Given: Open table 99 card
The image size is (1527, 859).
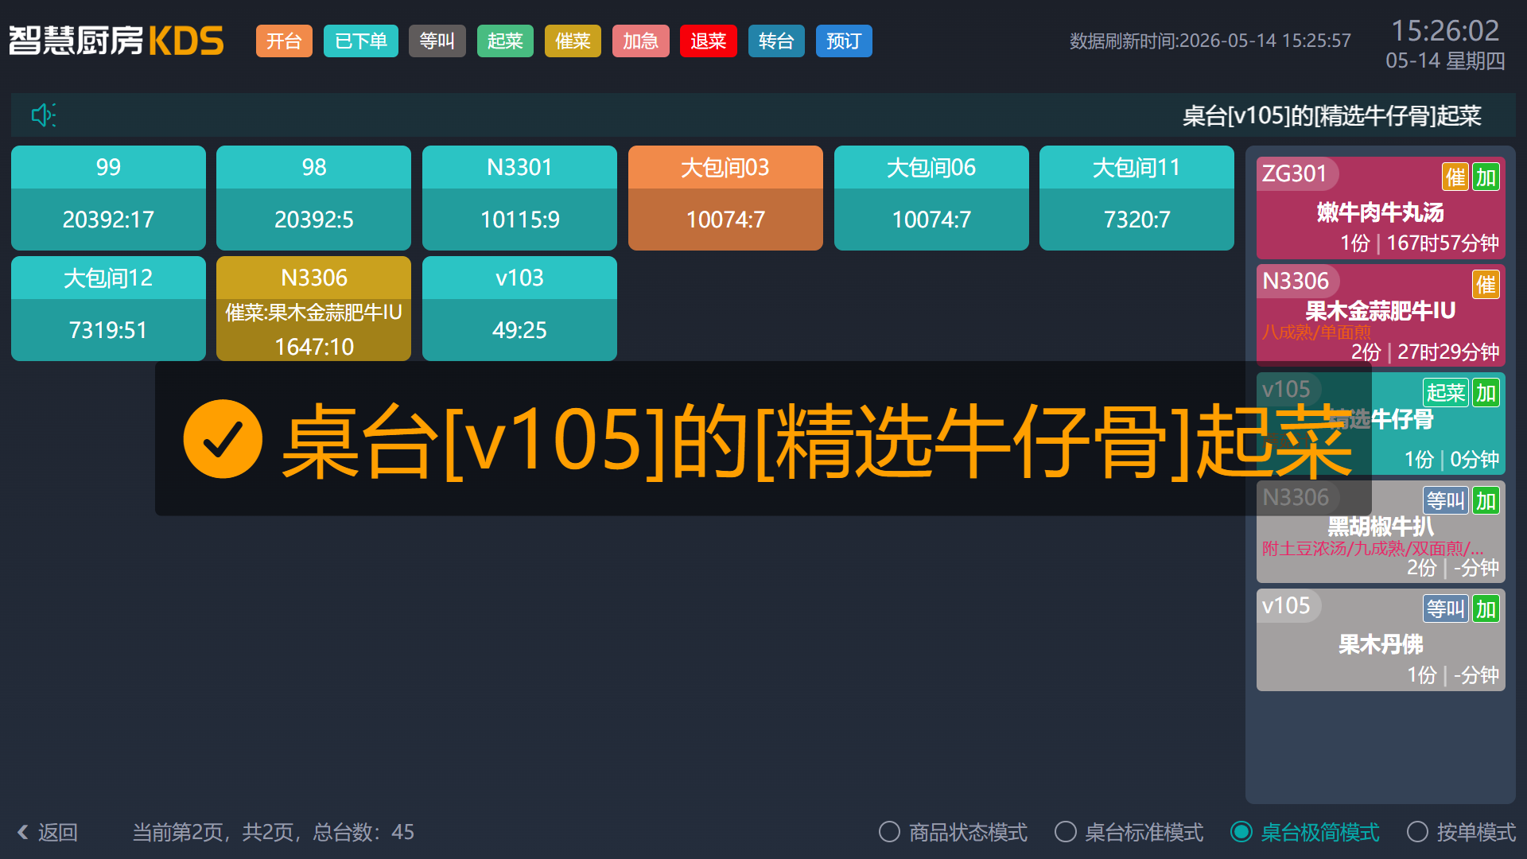Looking at the screenshot, I should coord(108,198).
